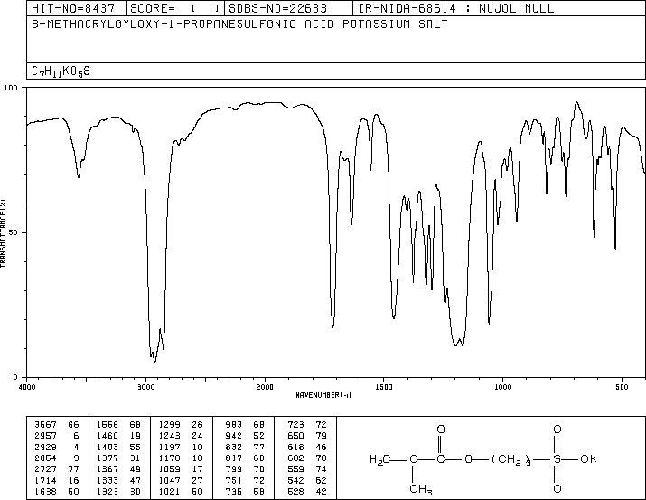The image size is (646, 500).
Task: Select the 723 peak table entry
Action: 307,424
